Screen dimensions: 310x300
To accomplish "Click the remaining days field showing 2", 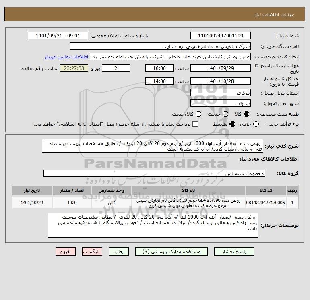I will pos(116,68).
